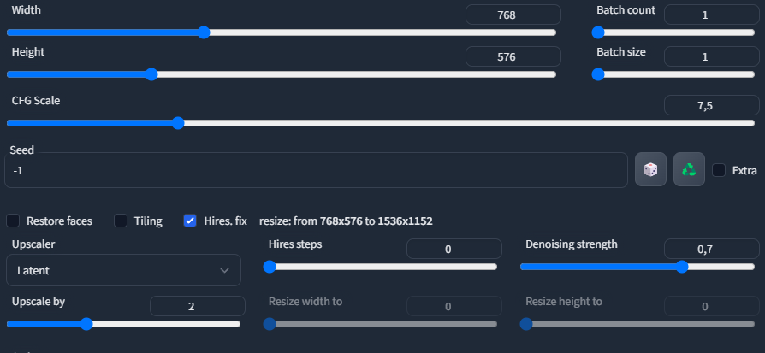
Task: Enable the Tiling checkbox
Action: click(121, 221)
